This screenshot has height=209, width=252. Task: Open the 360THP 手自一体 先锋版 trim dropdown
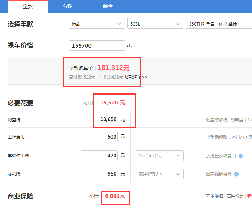pyautogui.click(x=219, y=24)
